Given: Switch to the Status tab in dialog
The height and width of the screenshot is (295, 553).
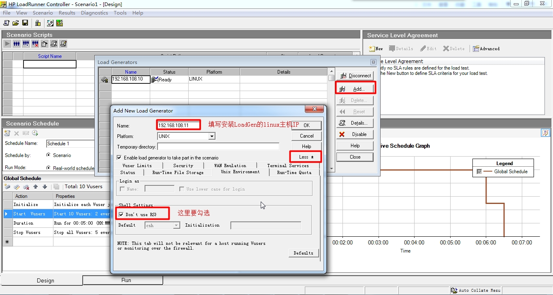Looking at the screenshot, I should pos(128,172).
